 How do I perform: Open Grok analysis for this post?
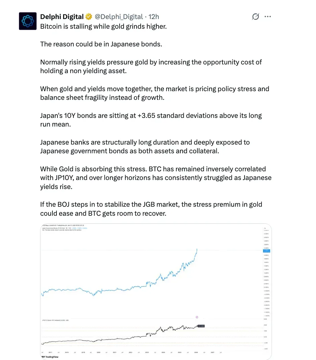click(255, 16)
